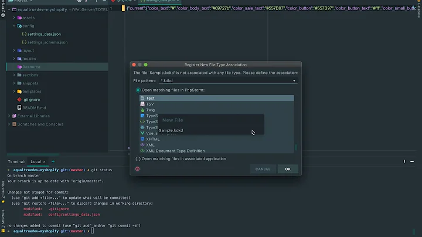Expand the layout folder
The width and height of the screenshot is (422, 237).
pyautogui.click(x=14, y=50)
